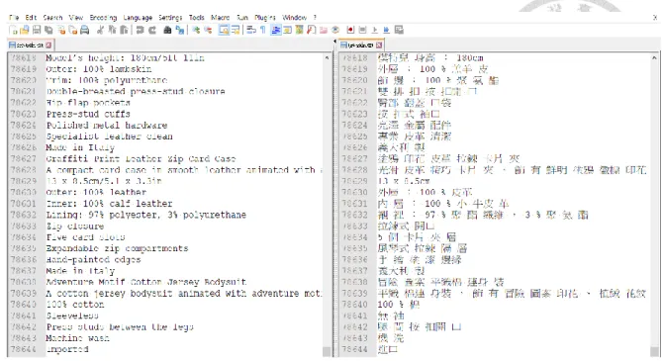Click the Copy toolbar icon

pyautogui.click(x=112, y=30)
